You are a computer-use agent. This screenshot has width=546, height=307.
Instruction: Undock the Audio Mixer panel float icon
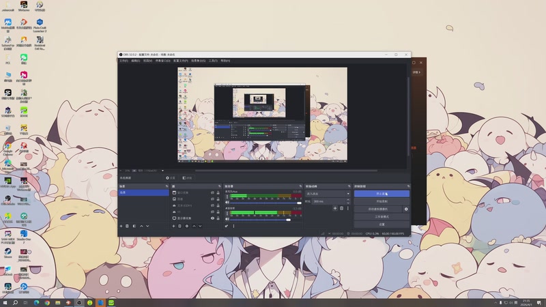coord(300,186)
